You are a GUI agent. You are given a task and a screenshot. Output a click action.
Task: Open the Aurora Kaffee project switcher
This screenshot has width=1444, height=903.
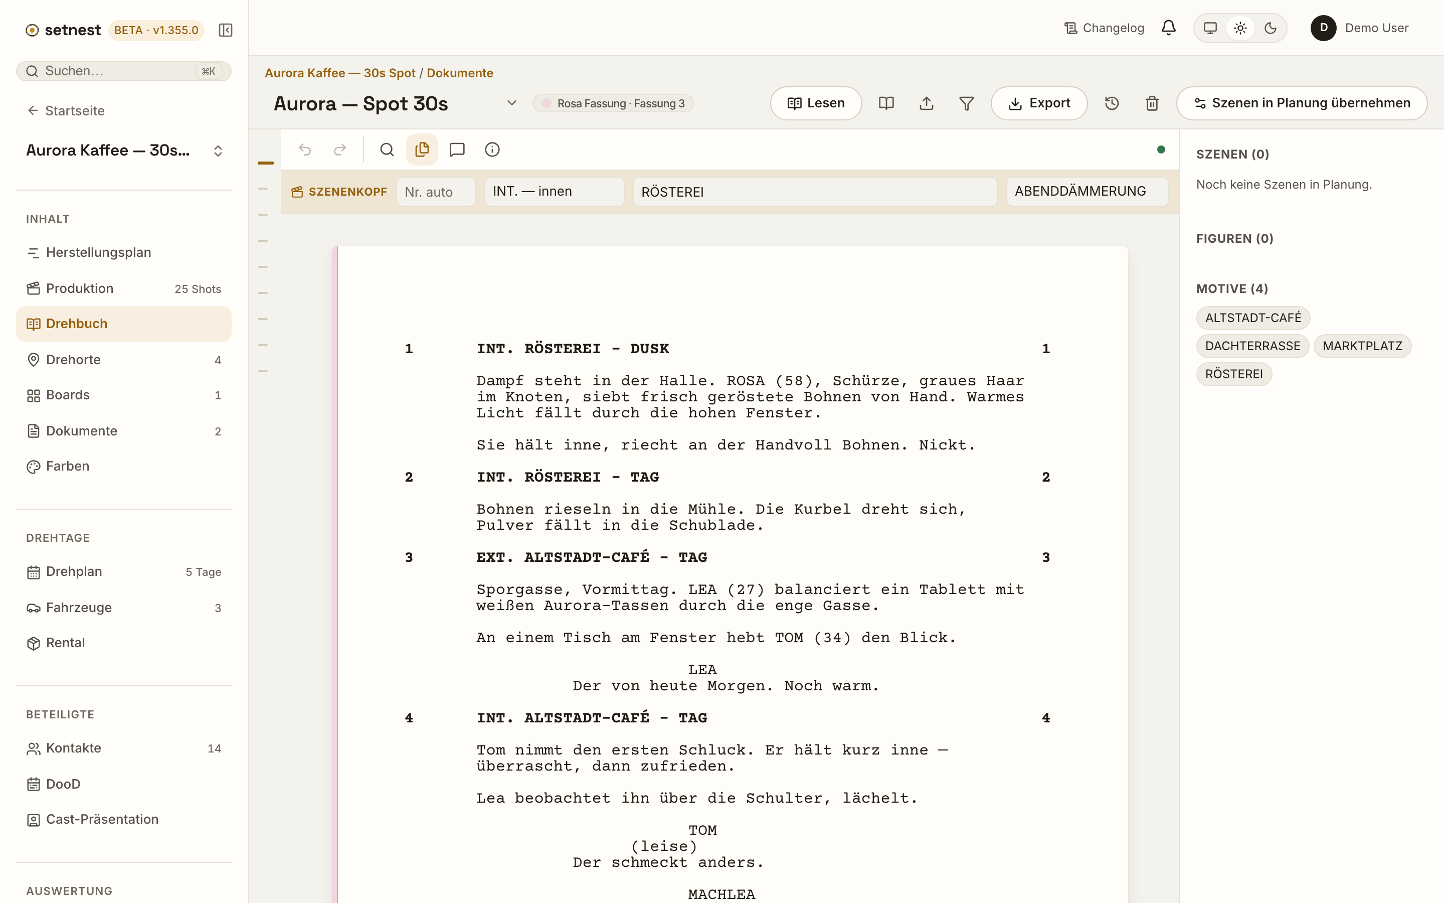123,150
